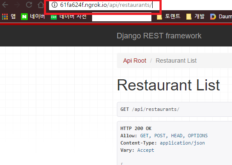Select the Vary: Accept header line
This screenshot has width=232, height=165.
[x=137, y=150]
